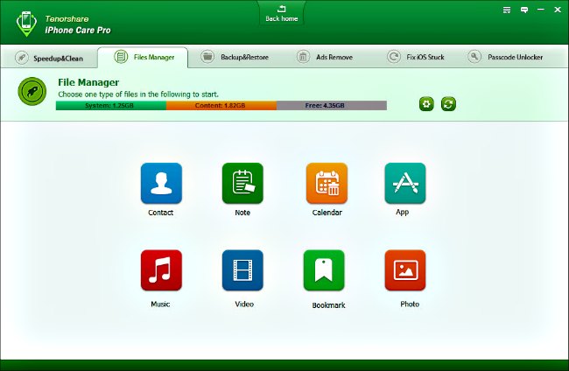Switch to the Fix iOS Stuck tab
This screenshot has height=371, width=569.
tap(416, 57)
